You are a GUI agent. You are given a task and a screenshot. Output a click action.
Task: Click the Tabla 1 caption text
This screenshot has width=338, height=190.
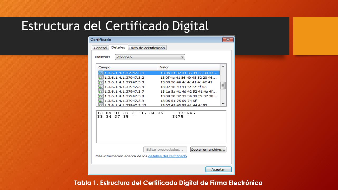point(168,183)
